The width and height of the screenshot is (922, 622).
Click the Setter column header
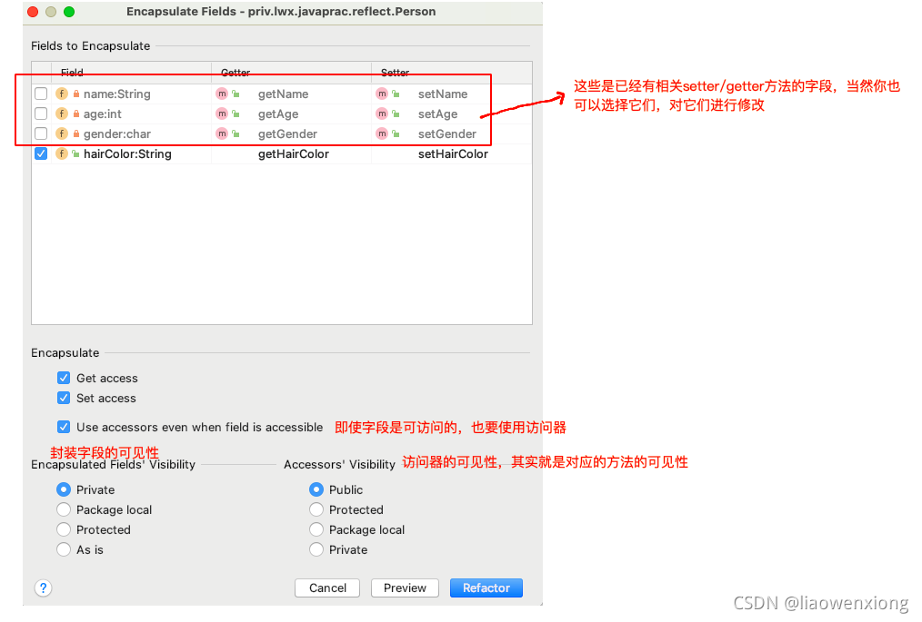pyautogui.click(x=452, y=73)
